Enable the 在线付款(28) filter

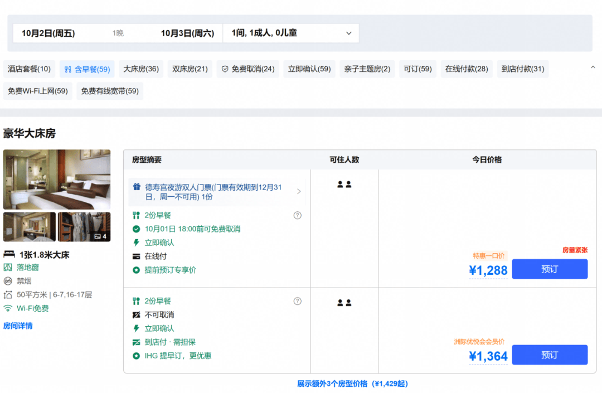[467, 69]
